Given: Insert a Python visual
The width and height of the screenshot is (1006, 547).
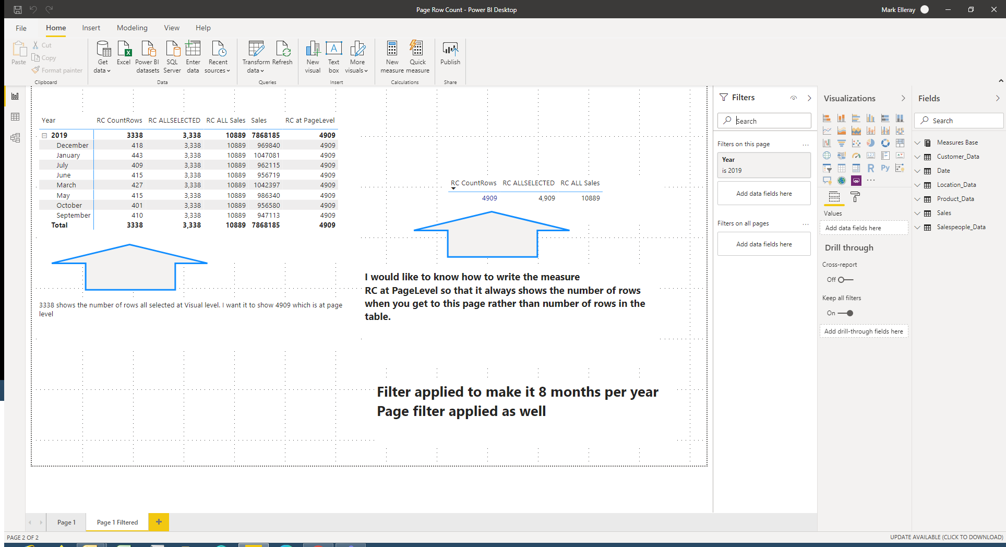Looking at the screenshot, I should (885, 168).
